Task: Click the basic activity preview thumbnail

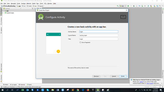Action: tap(54, 43)
